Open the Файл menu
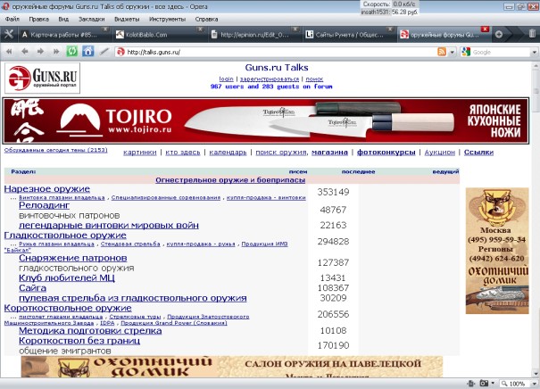Image resolution: width=540 pixels, height=389 pixels. coord(12,19)
